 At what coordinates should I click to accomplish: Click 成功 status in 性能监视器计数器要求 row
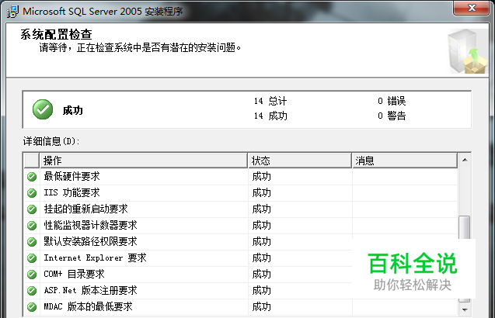tap(261, 226)
